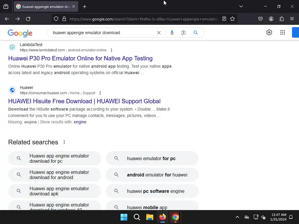Go forward to next page
The height and width of the screenshot is (224, 299).
coord(18,19)
